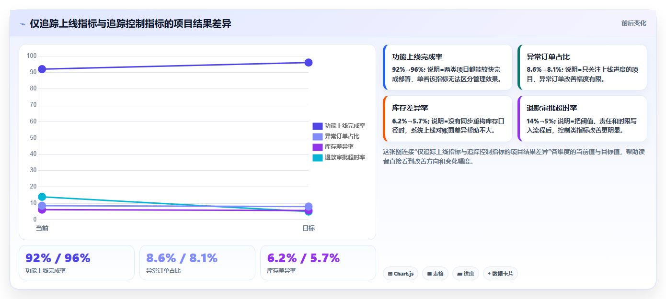Screen dimensions: 666x299
Task: Click the 进度 tag
Action: [466, 274]
